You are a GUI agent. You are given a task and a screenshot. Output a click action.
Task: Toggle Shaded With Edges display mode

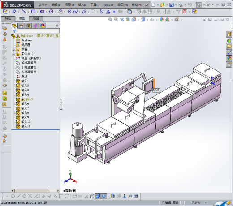pos(98,196)
